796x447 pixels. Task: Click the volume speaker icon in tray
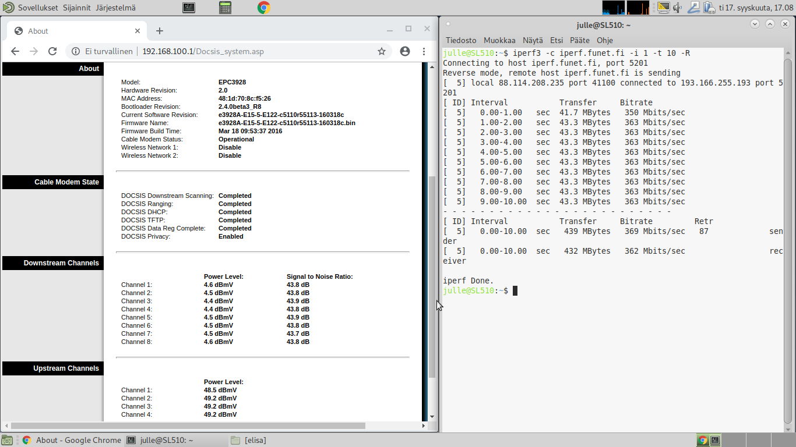point(678,8)
